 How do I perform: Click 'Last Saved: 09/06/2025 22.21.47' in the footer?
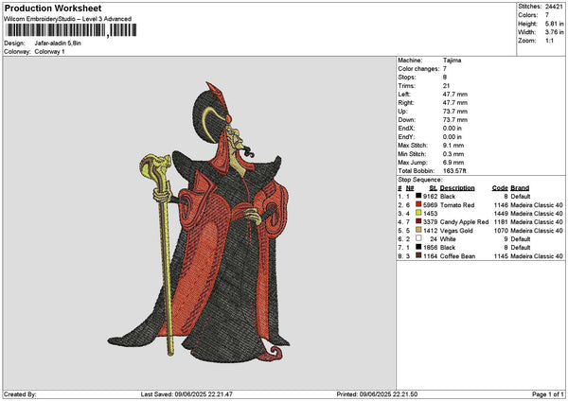[x=186, y=394]
